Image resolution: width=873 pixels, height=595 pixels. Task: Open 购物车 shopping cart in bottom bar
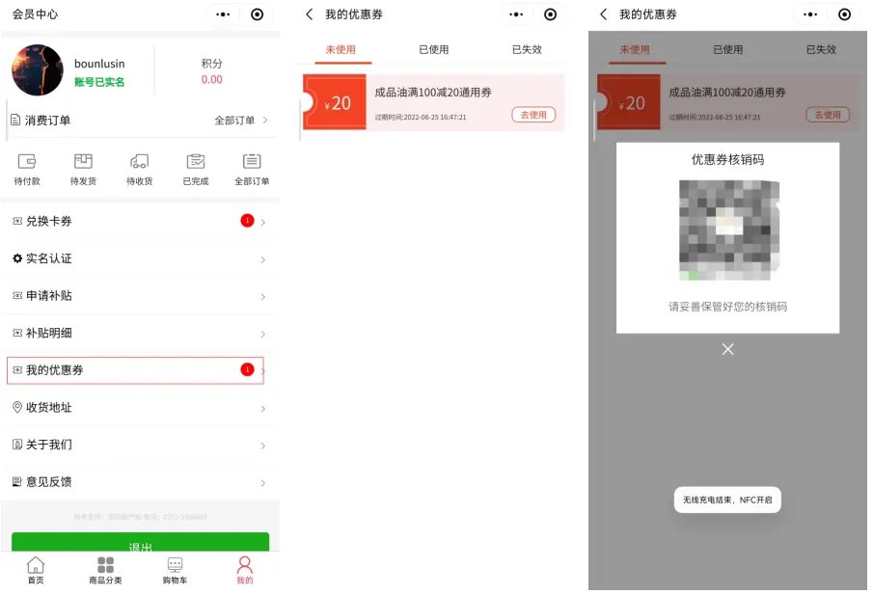[x=175, y=570]
